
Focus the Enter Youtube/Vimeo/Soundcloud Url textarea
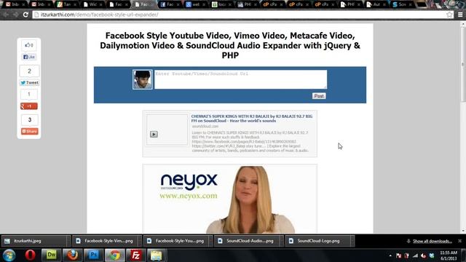click(x=241, y=79)
